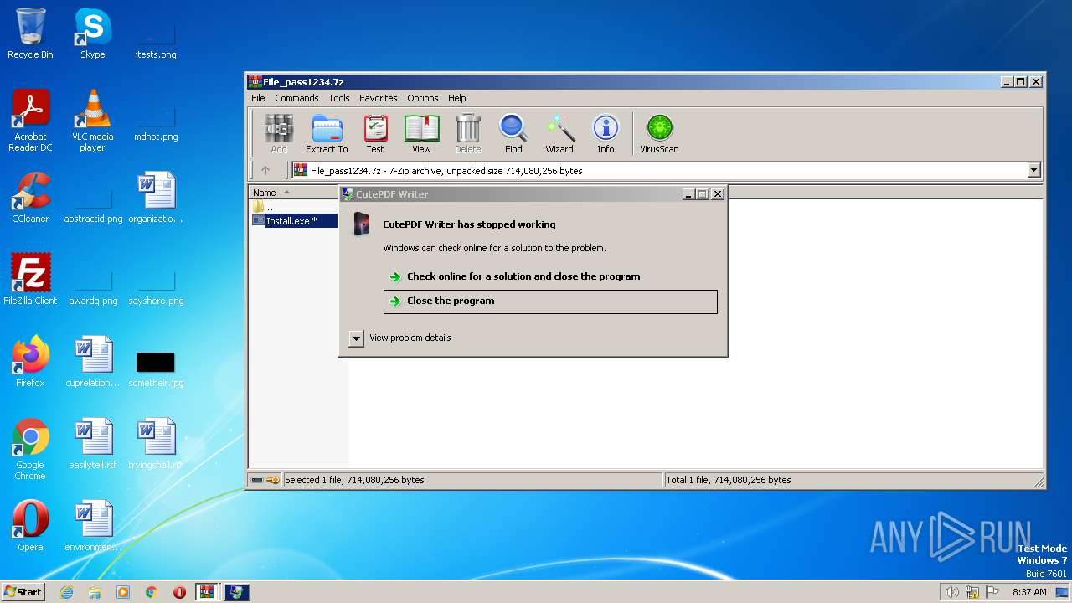Click Action Center flag tray icon
The image size is (1072, 603).
[x=992, y=592]
